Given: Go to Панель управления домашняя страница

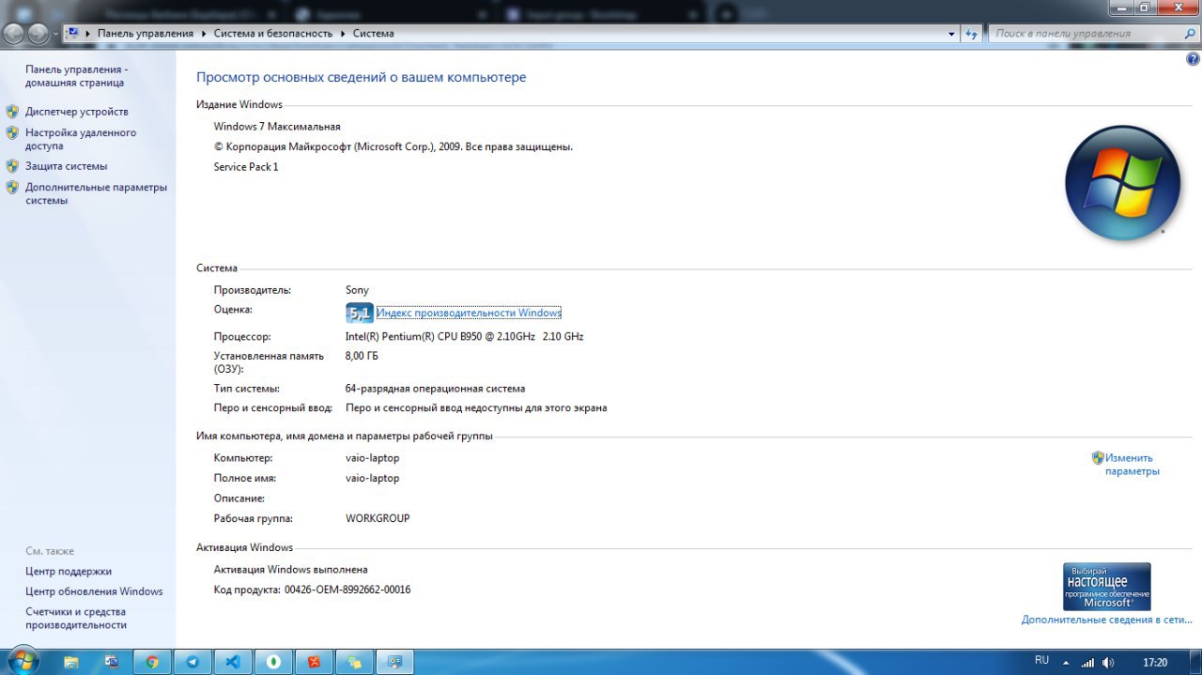Looking at the screenshot, I should 75,76.
